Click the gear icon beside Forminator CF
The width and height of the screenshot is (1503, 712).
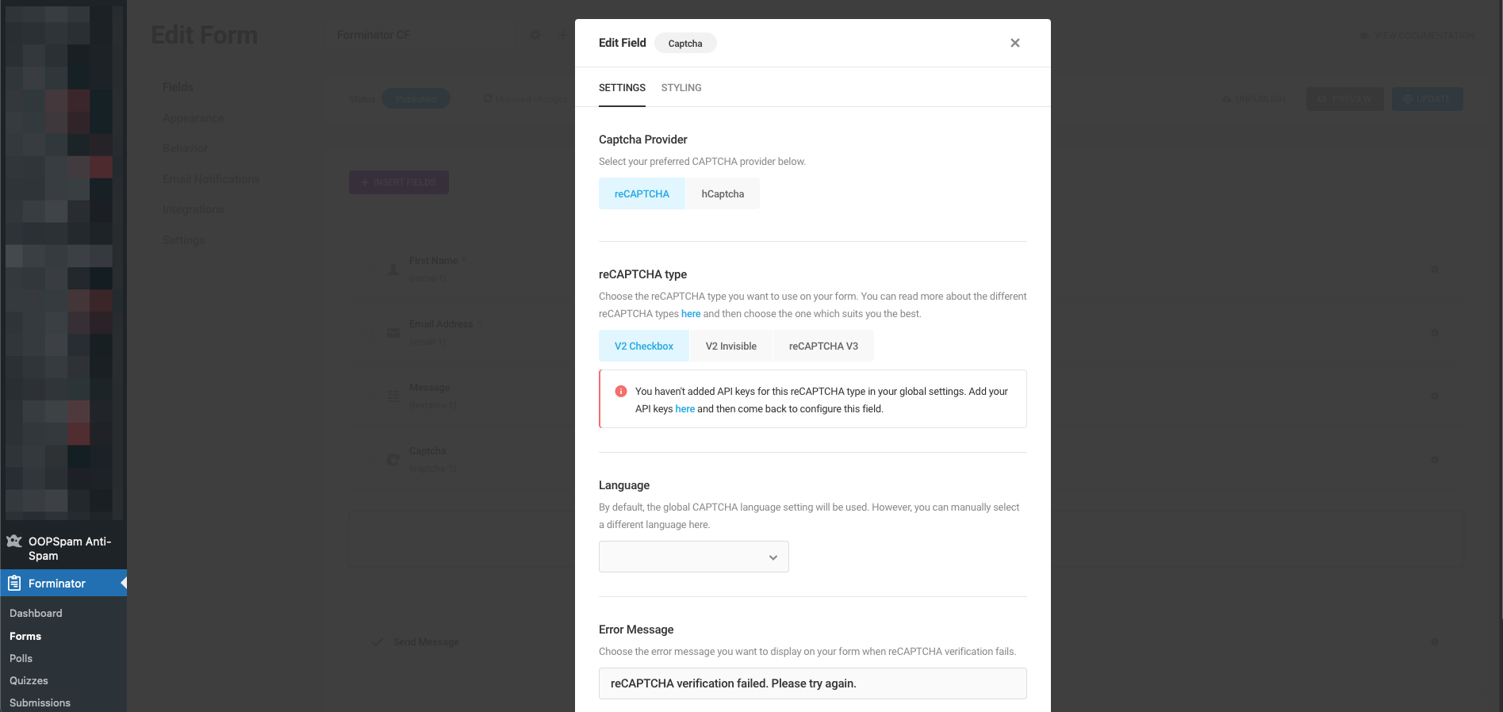[535, 35]
